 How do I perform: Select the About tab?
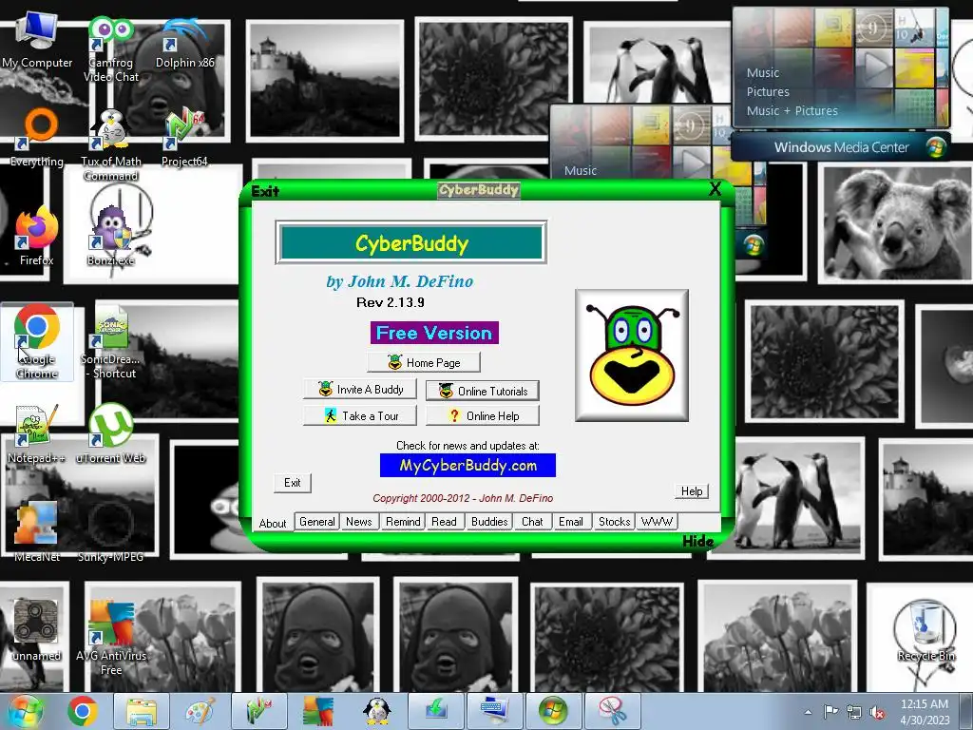pos(273,523)
